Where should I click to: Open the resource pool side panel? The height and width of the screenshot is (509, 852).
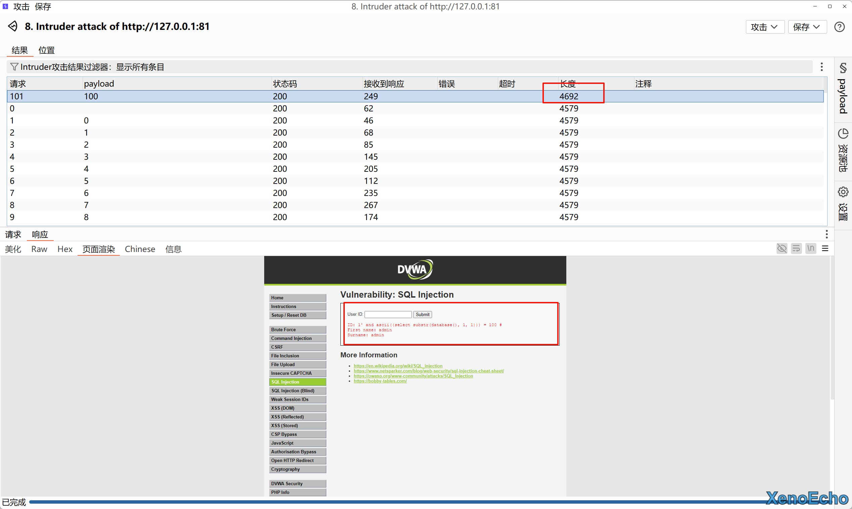coord(843,150)
